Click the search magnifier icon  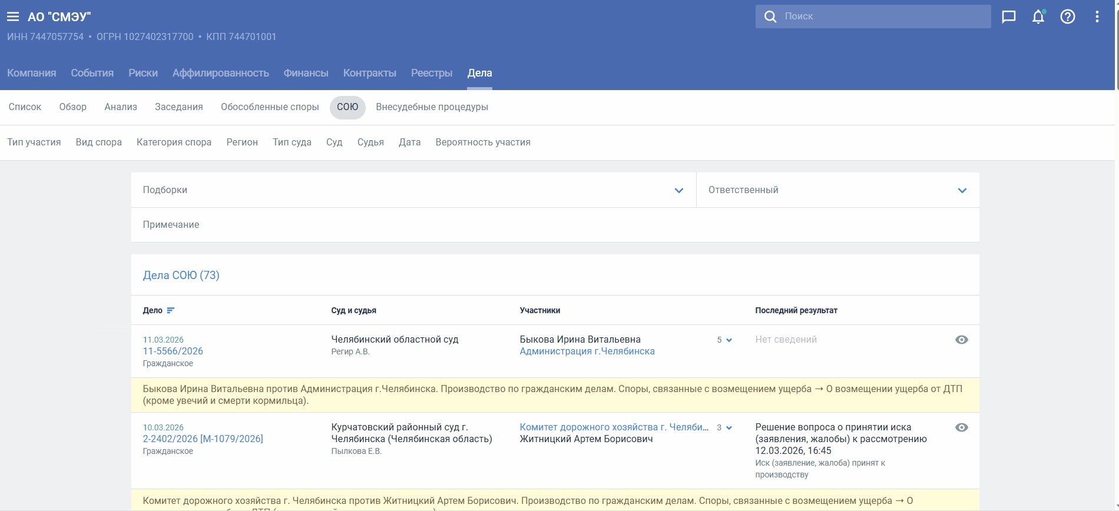(x=770, y=16)
